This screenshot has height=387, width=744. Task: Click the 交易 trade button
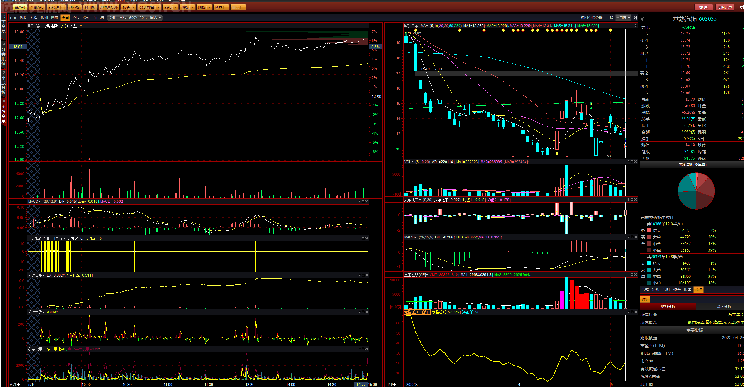704,7
